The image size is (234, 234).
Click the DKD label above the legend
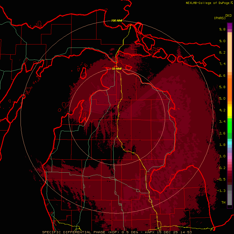[x=229, y=16]
